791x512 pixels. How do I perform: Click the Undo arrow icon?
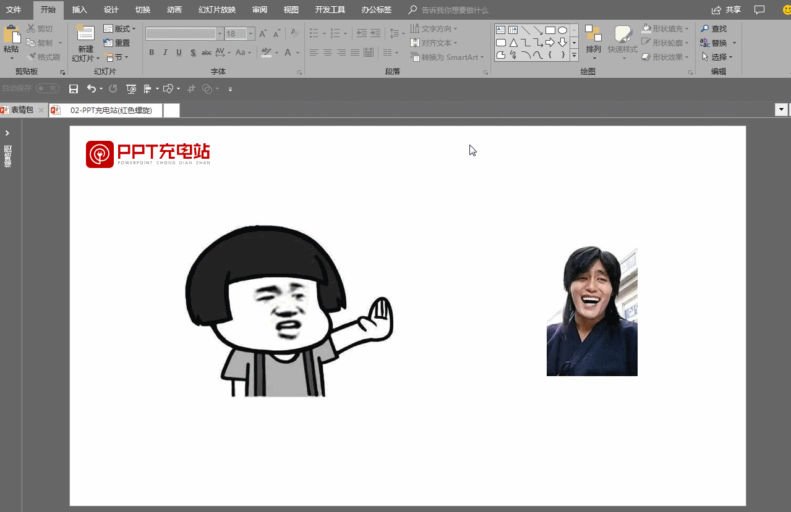click(92, 89)
